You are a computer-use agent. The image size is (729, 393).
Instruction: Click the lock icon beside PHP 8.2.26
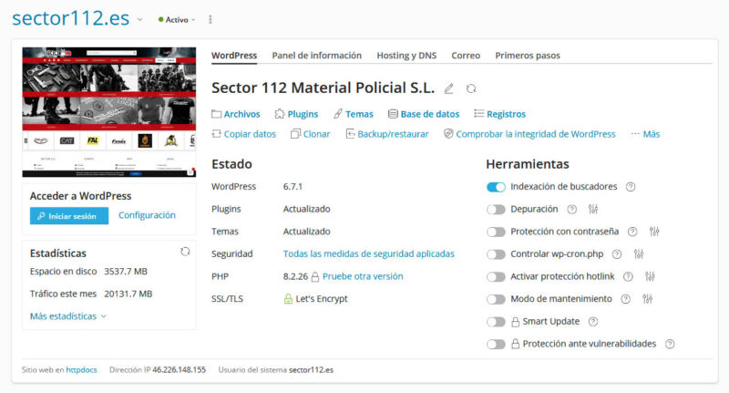tap(314, 276)
